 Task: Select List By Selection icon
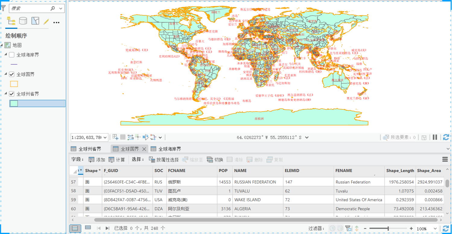[x=35, y=21]
